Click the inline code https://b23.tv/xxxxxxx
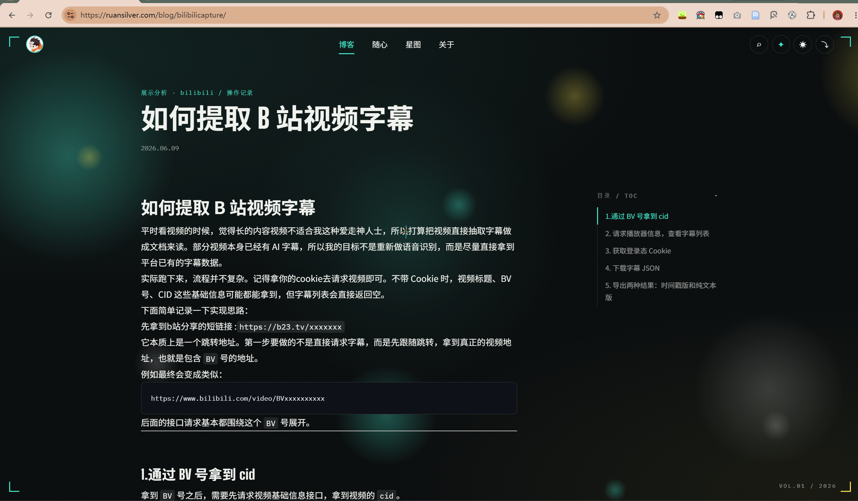The width and height of the screenshot is (858, 501). coord(290,327)
